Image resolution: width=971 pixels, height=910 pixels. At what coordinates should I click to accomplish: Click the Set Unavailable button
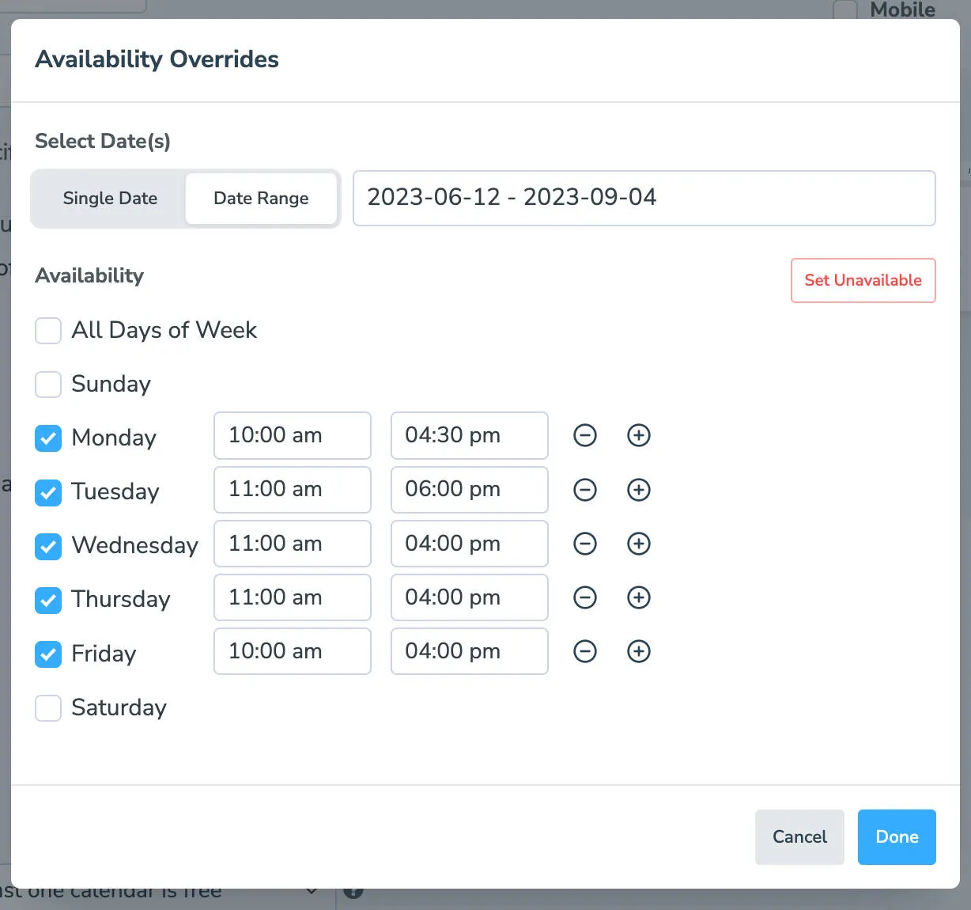point(863,280)
